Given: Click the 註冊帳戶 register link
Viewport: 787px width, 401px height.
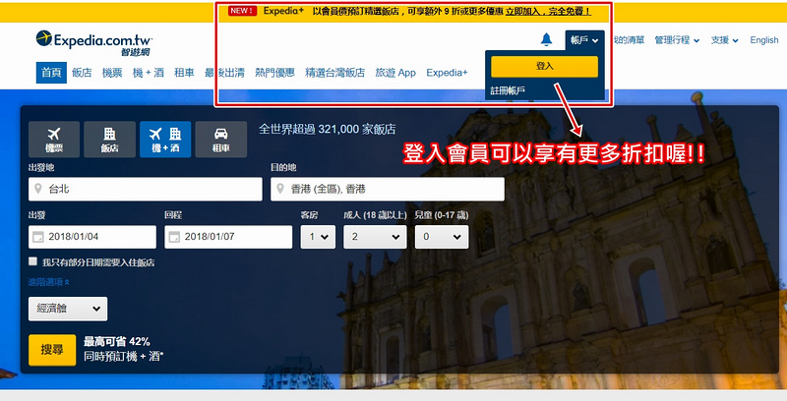Looking at the screenshot, I should tap(508, 90).
